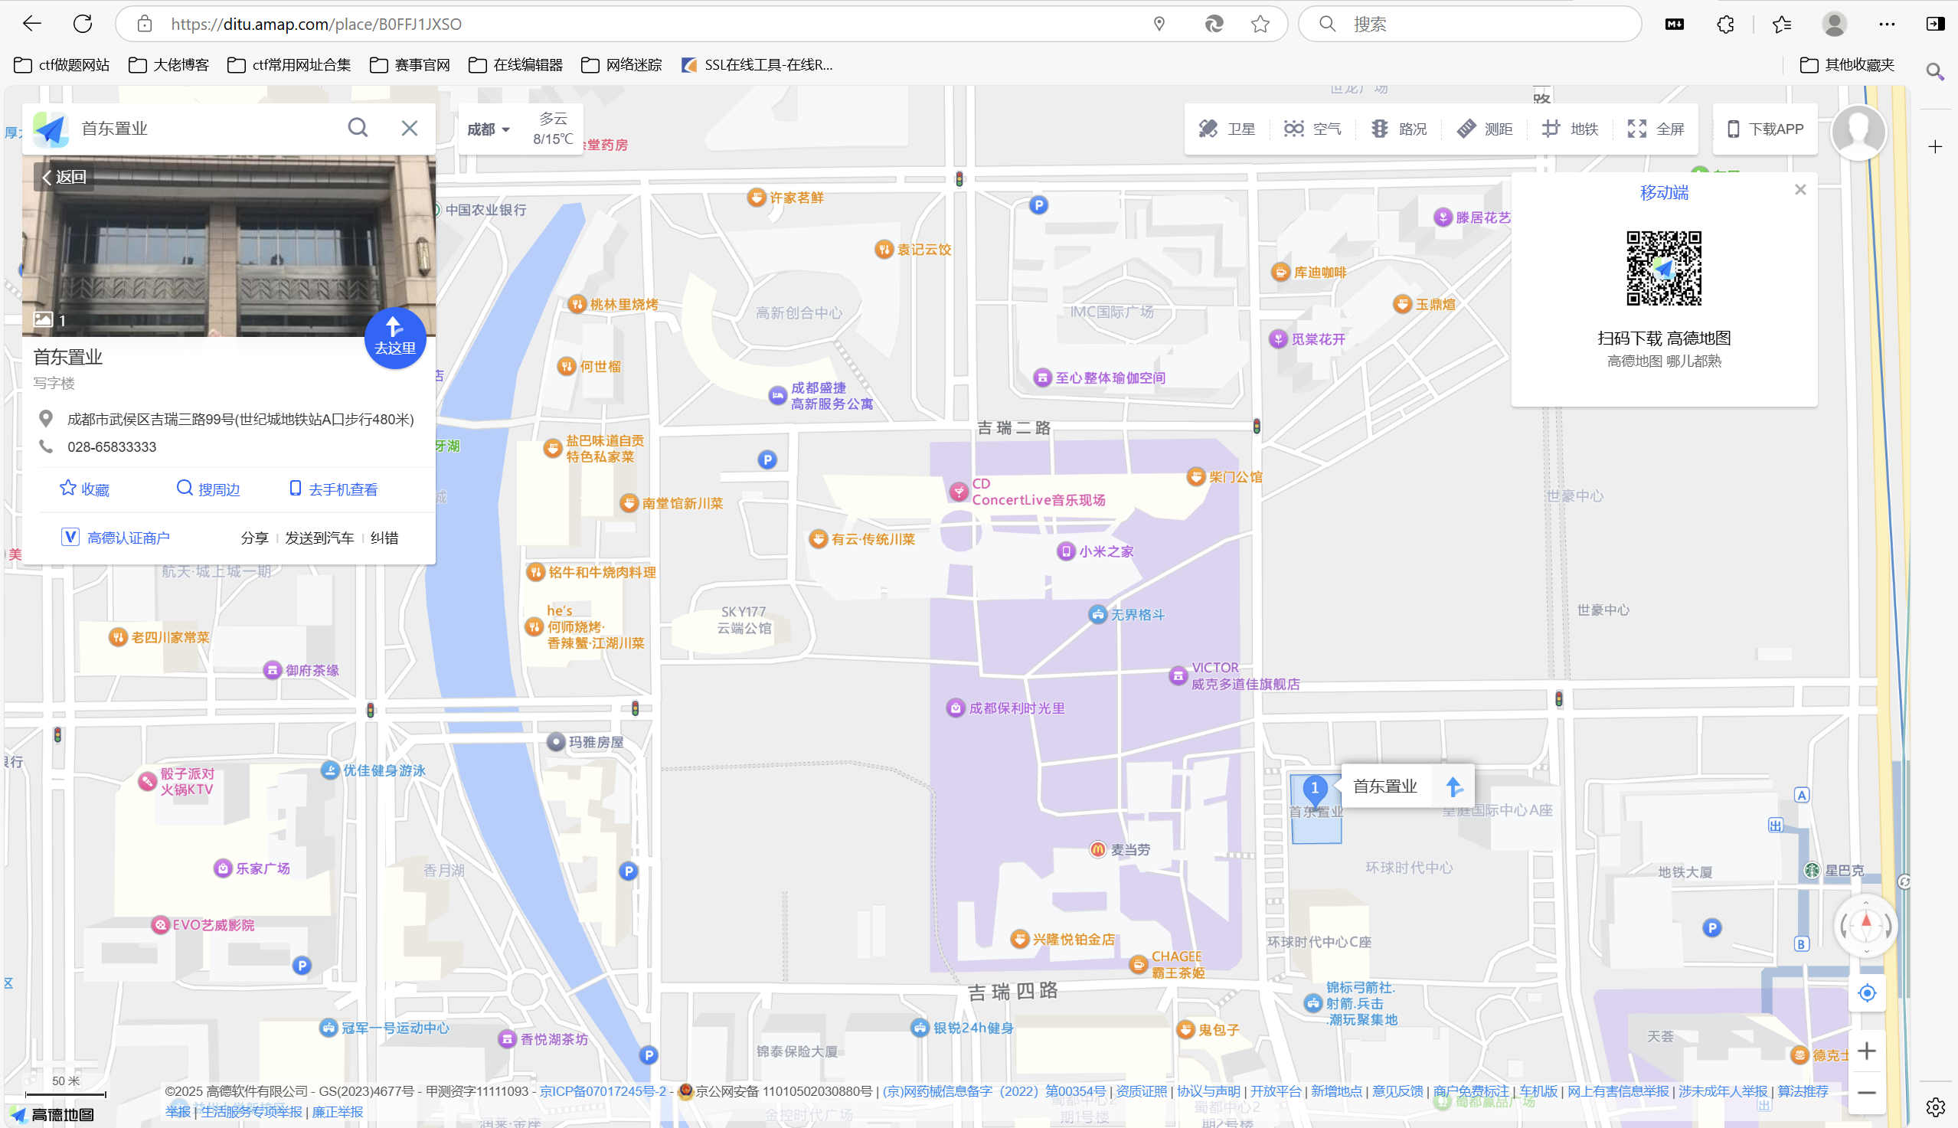Image resolution: width=1958 pixels, height=1128 pixels.
Task: Go back using the 返回 button
Action: (65, 177)
